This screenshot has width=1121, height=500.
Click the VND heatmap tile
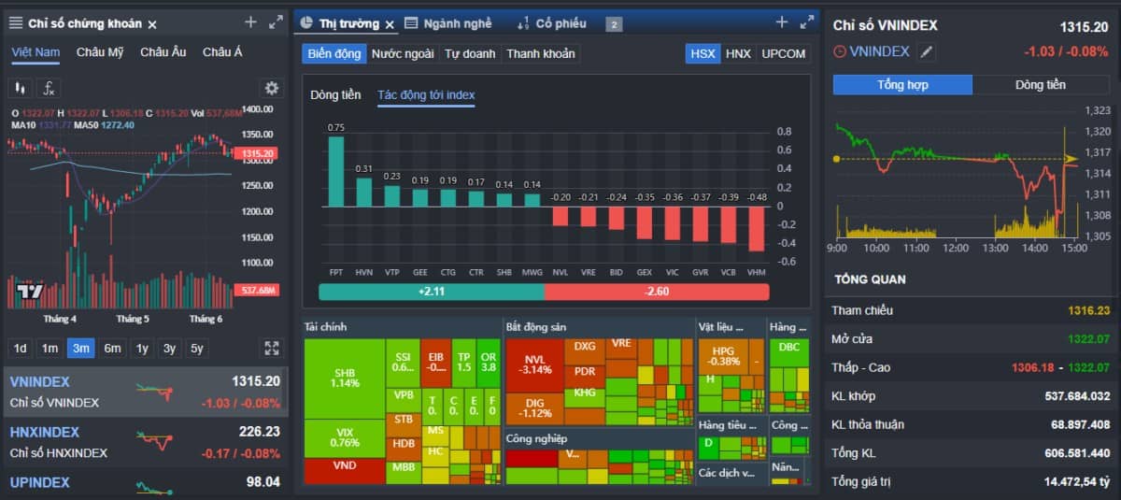[345, 470]
